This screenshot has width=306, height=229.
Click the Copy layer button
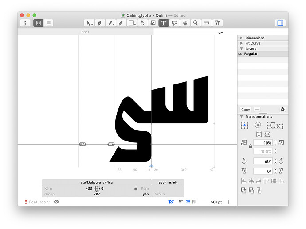pyautogui.click(x=246, y=110)
